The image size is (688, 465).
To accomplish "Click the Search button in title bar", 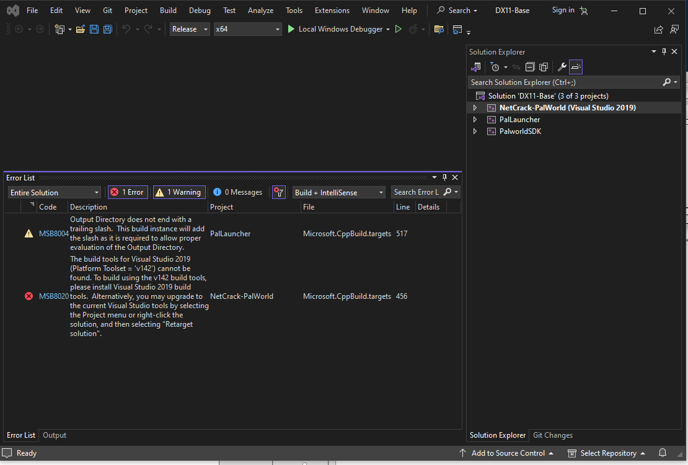I will (x=457, y=10).
